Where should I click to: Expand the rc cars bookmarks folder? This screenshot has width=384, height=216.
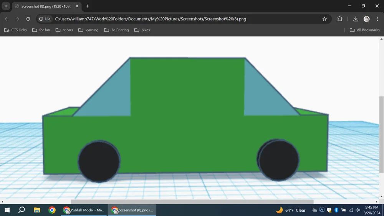click(x=64, y=30)
